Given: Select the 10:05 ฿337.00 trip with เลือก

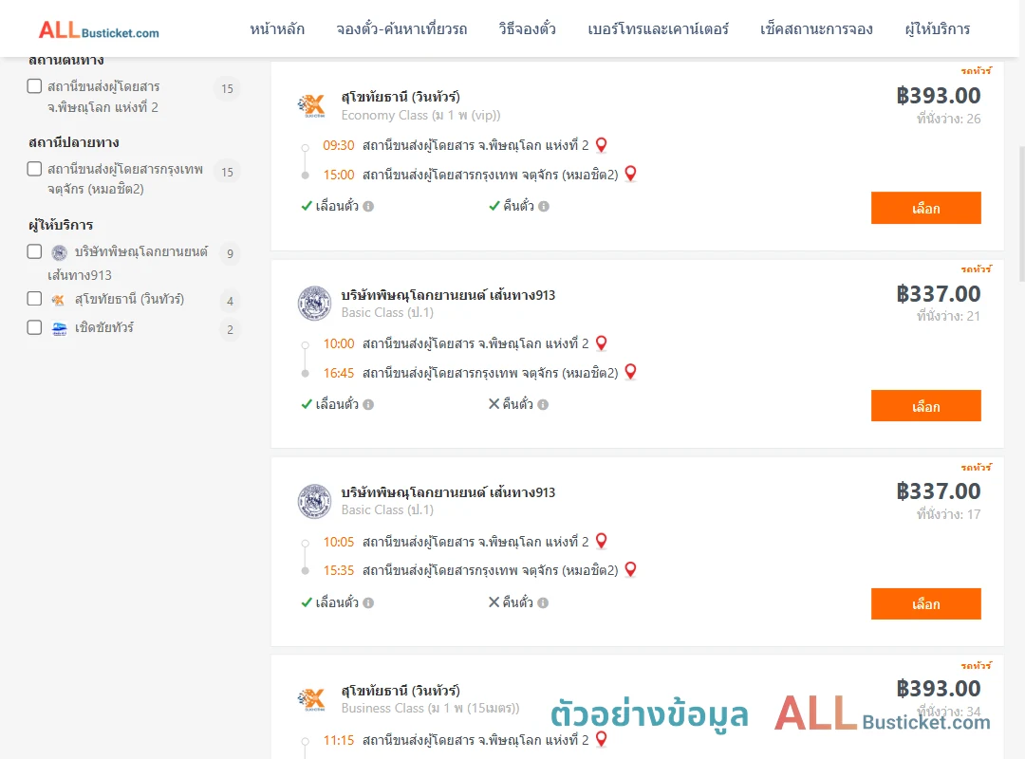Looking at the screenshot, I should click(925, 604).
